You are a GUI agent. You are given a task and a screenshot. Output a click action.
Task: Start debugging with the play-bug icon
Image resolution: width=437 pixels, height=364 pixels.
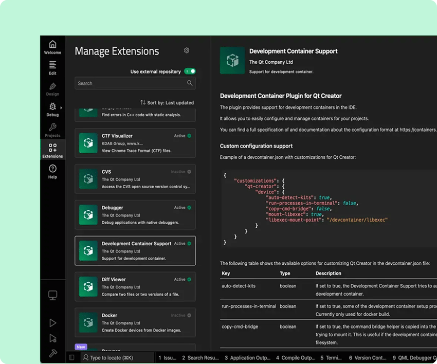[x=52, y=338]
